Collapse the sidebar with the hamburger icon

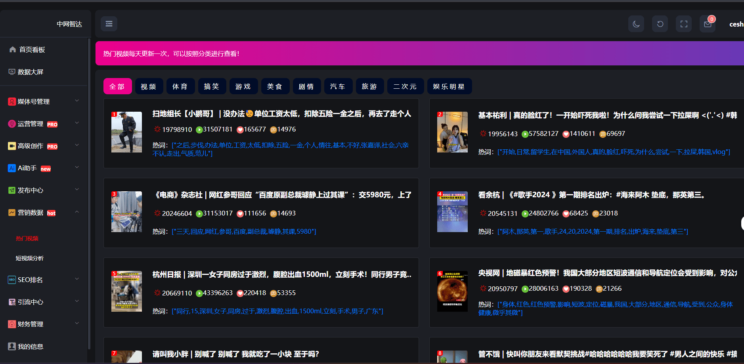[x=109, y=24]
